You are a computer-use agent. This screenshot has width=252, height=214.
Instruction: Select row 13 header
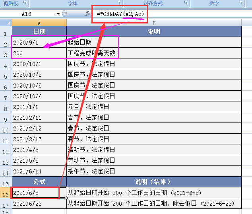click(6, 161)
